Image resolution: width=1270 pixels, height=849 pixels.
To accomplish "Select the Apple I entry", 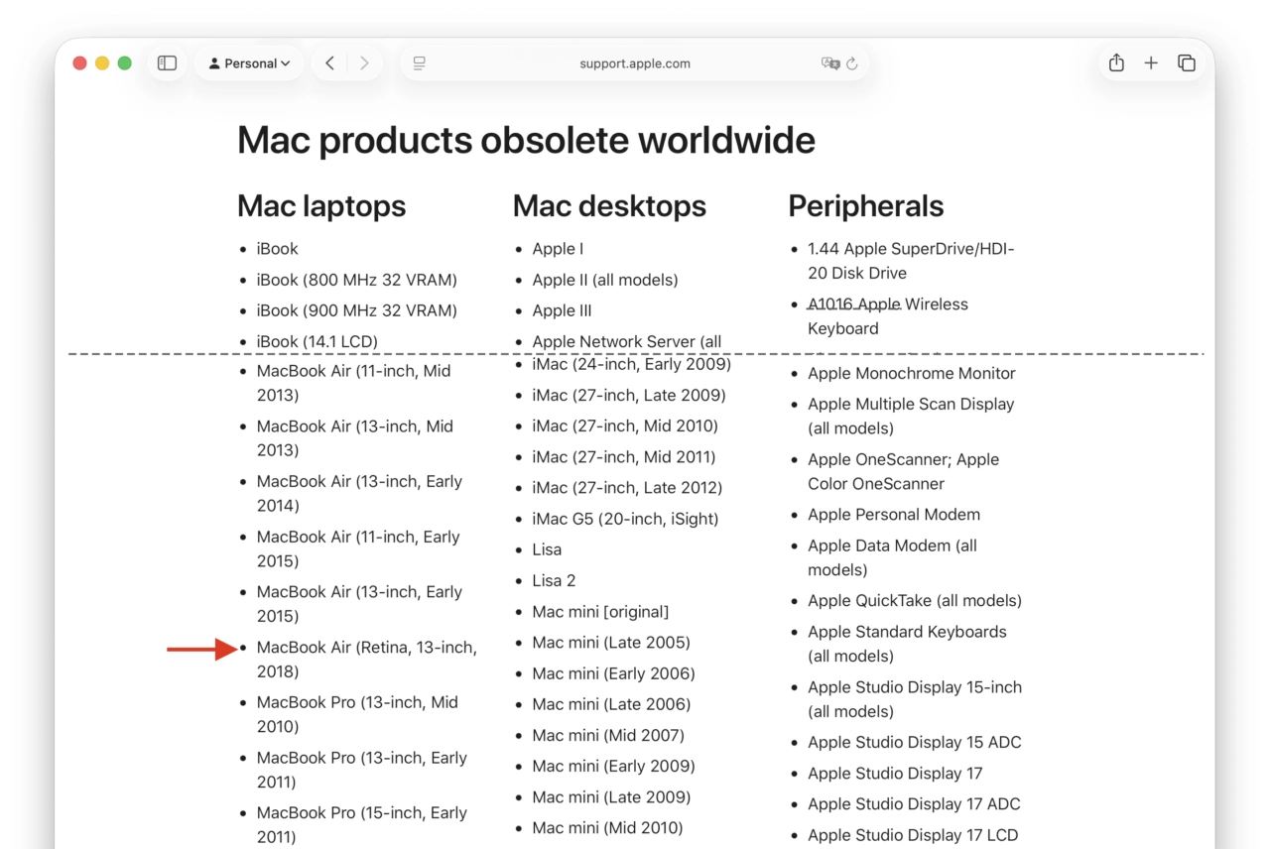I will coord(558,249).
